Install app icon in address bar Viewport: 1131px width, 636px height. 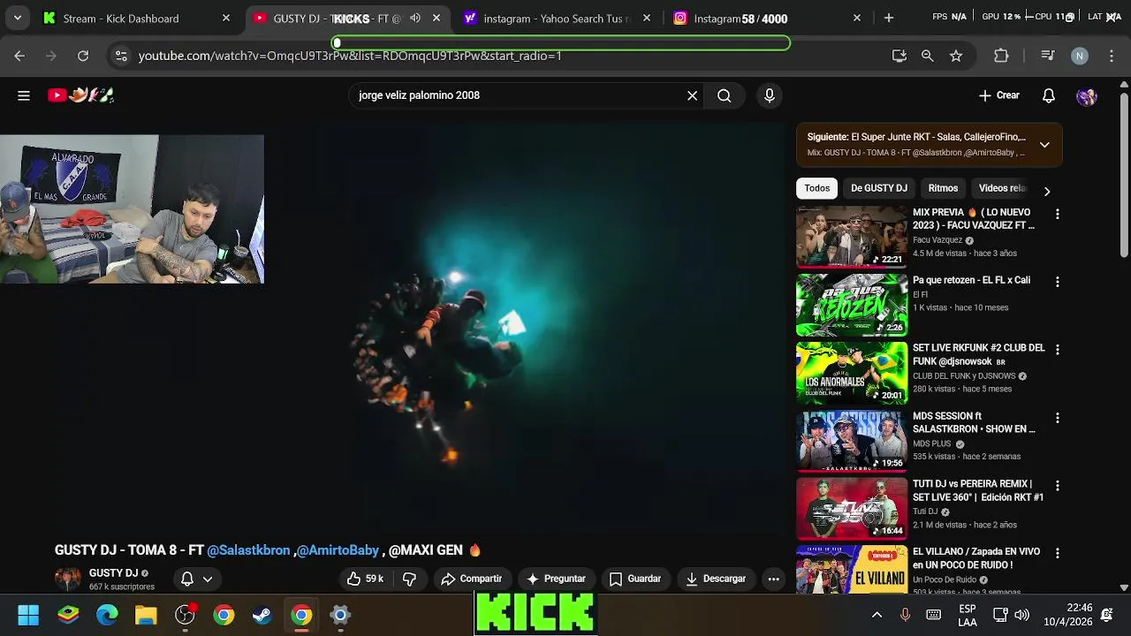click(899, 56)
